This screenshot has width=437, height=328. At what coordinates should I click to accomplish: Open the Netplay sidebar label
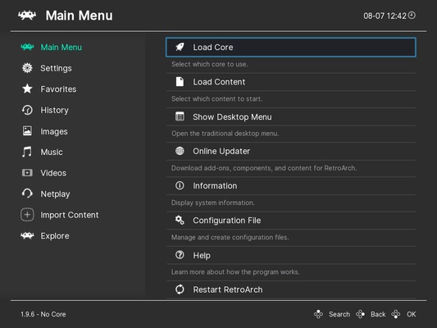pyautogui.click(x=55, y=194)
